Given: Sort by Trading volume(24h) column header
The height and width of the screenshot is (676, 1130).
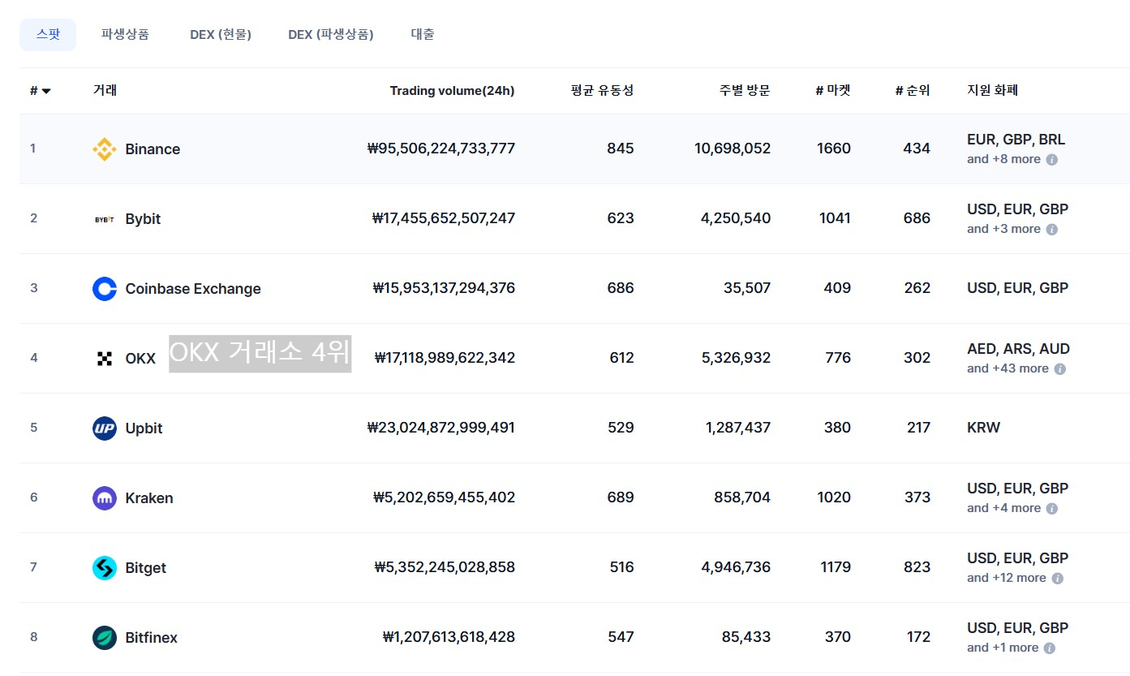Looking at the screenshot, I should [x=452, y=91].
